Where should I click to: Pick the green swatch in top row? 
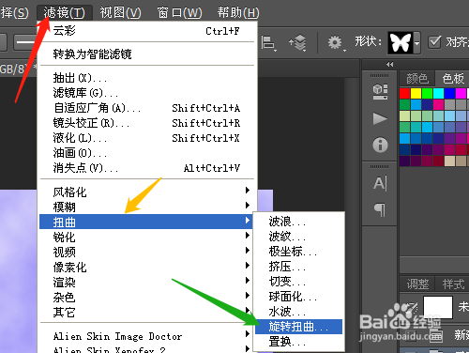pyautogui.click(x=427, y=93)
